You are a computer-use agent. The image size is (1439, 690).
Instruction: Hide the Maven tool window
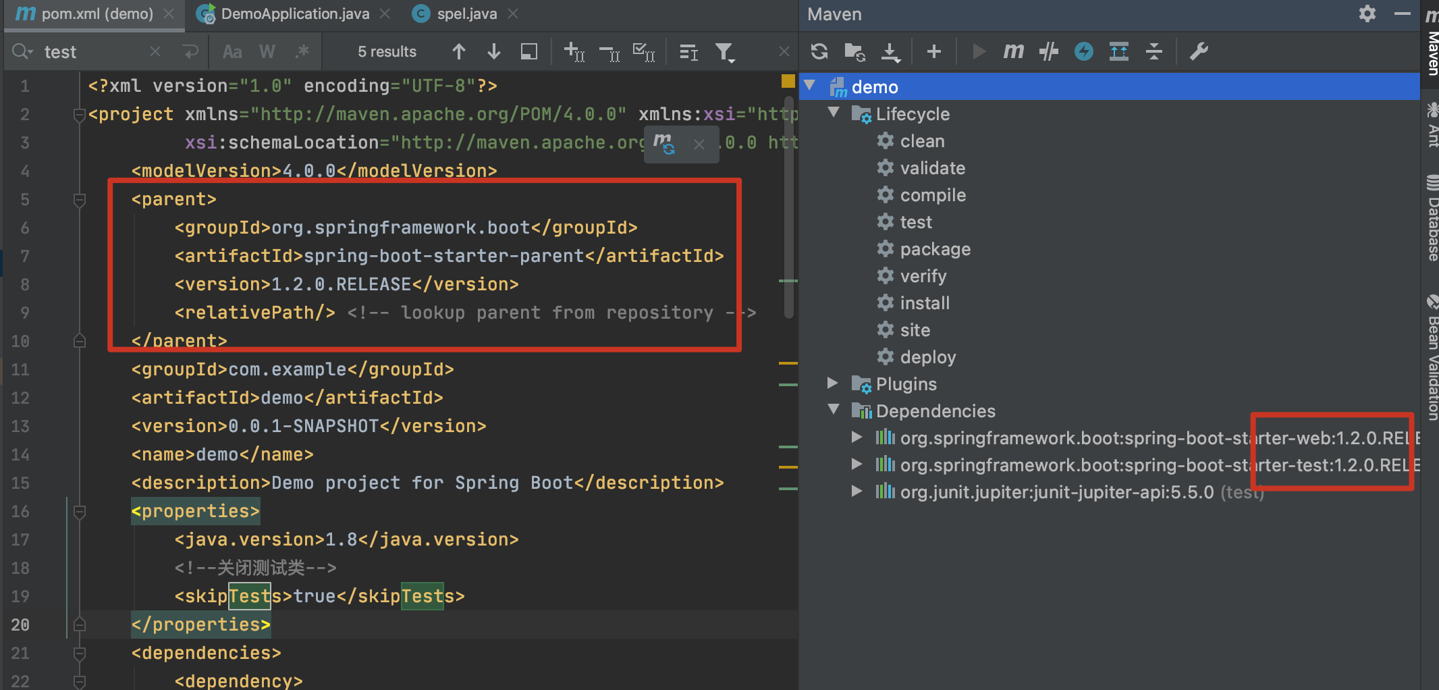pos(1403,14)
